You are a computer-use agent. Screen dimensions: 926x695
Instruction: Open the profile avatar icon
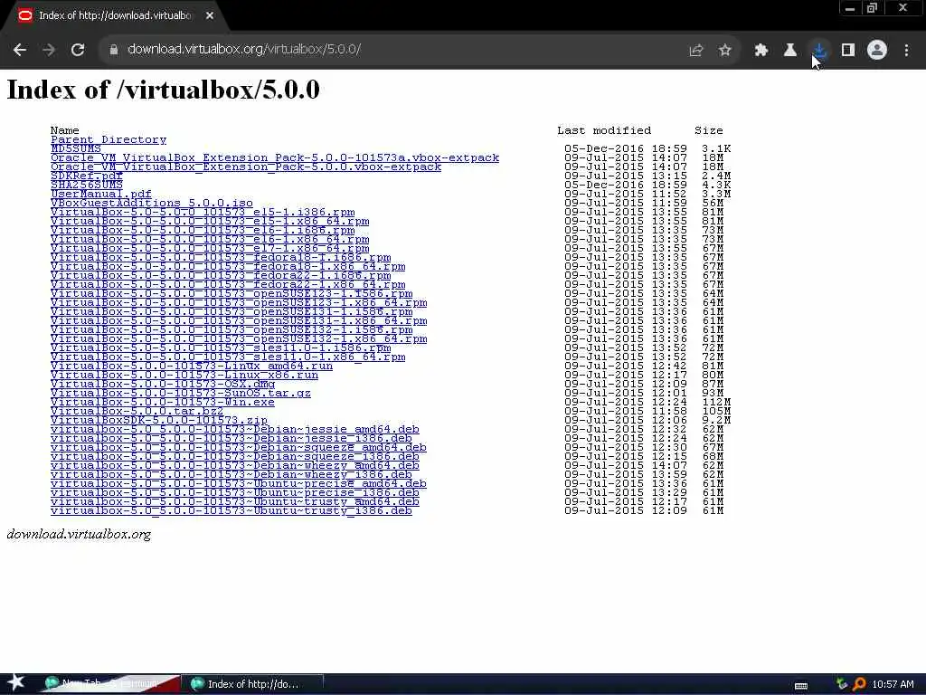pos(877,51)
